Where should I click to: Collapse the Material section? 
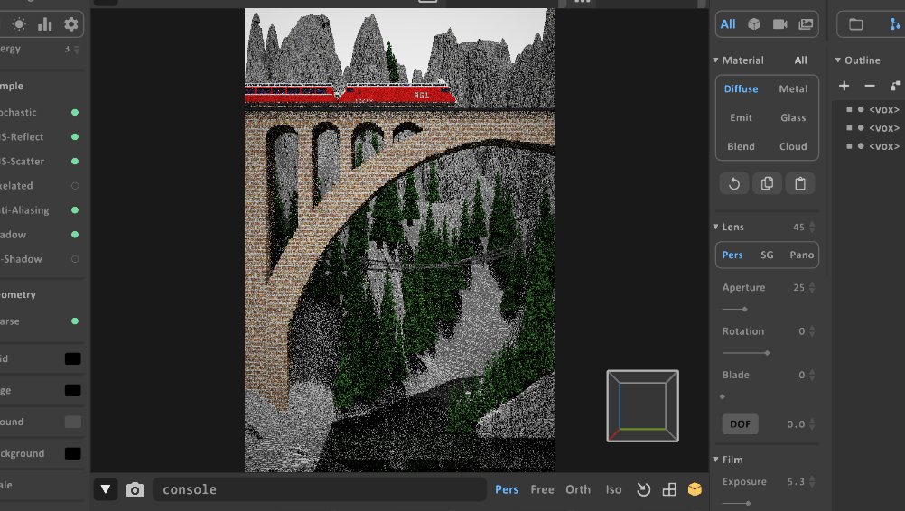tap(715, 60)
